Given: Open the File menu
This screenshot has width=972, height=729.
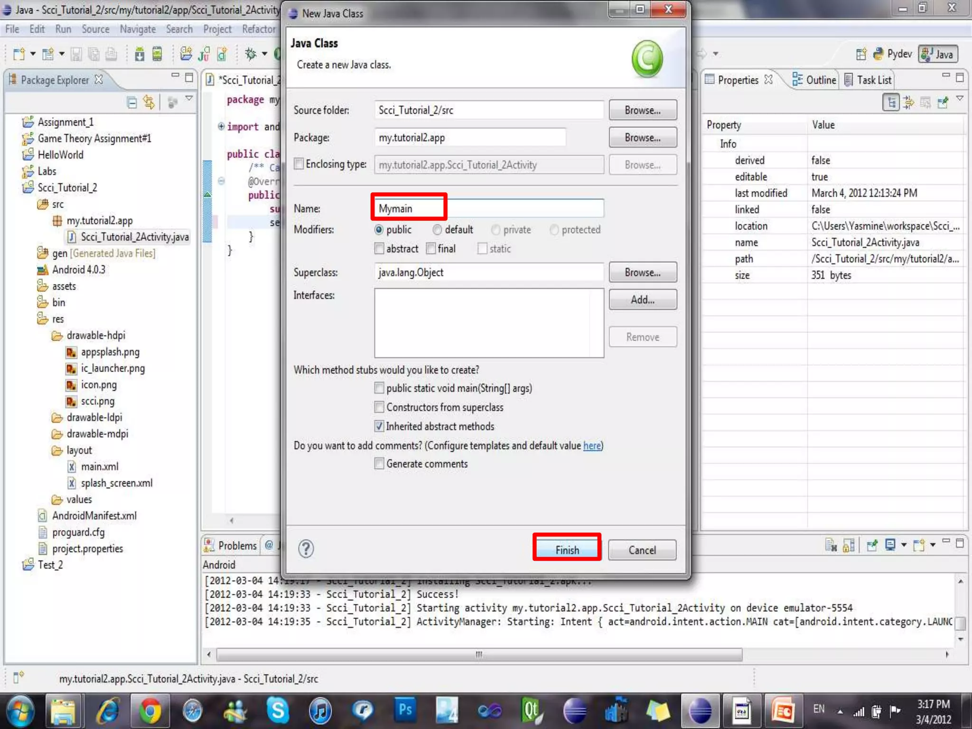Looking at the screenshot, I should tap(12, 29).
